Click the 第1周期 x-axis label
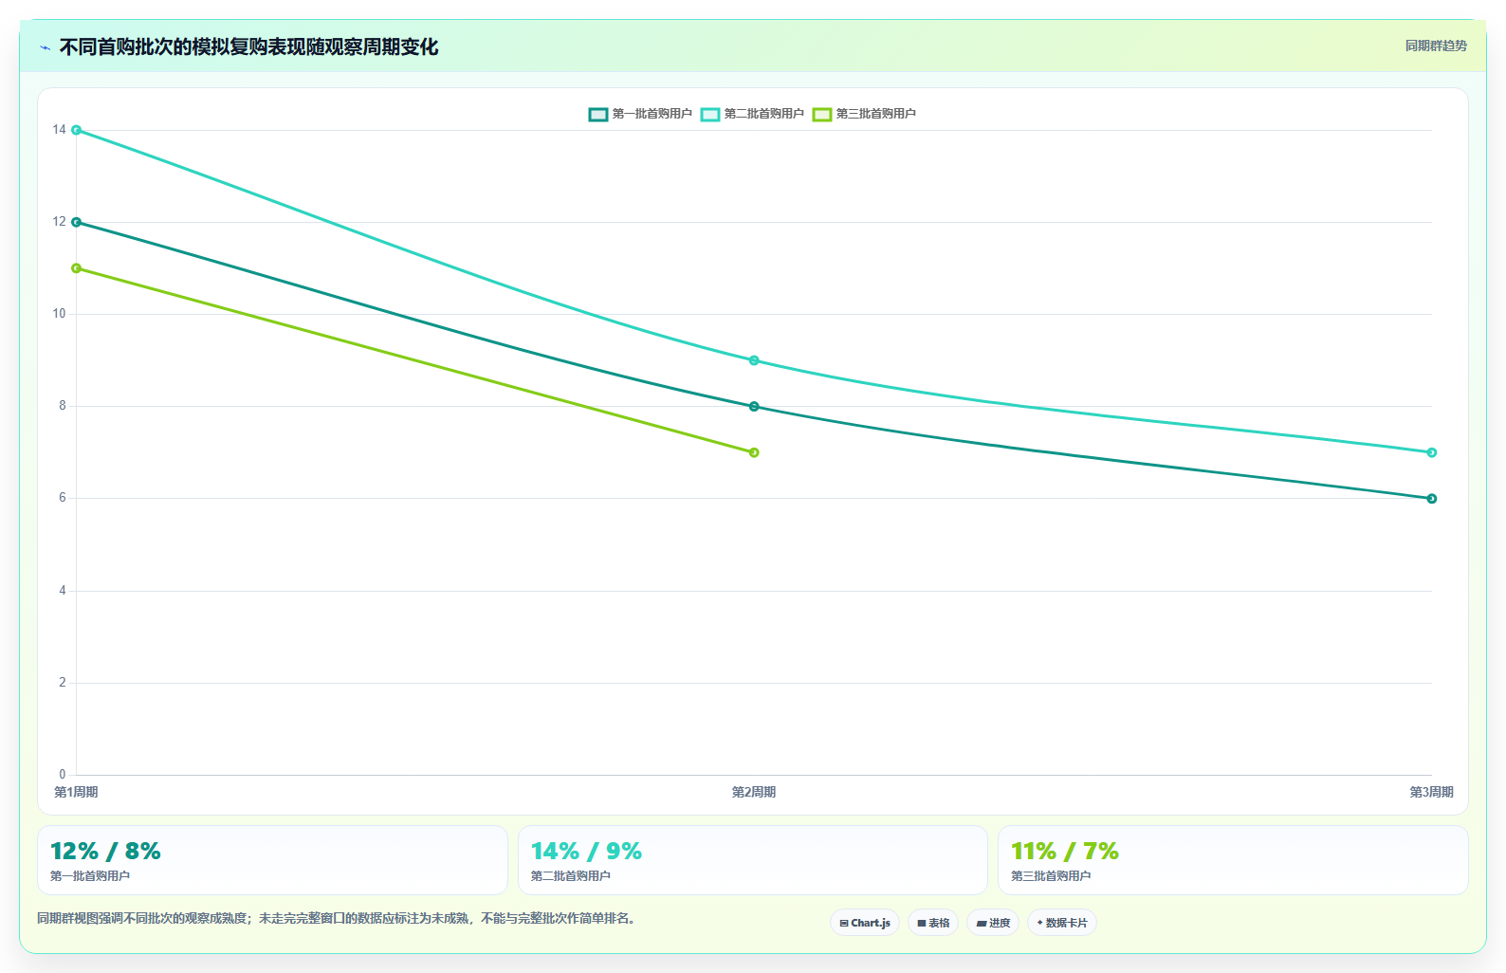 76,792
